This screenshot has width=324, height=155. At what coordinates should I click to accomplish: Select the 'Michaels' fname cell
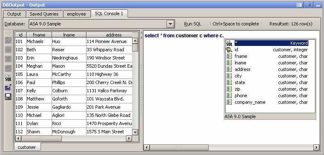click(x=39, y=41)
